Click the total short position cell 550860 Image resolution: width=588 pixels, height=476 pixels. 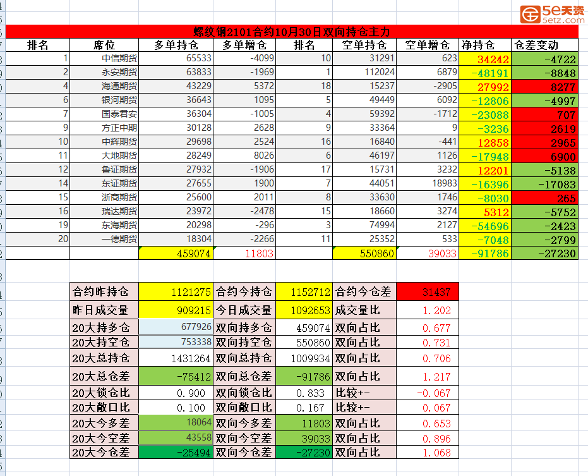pyautogui.click(x=364, y=253)
